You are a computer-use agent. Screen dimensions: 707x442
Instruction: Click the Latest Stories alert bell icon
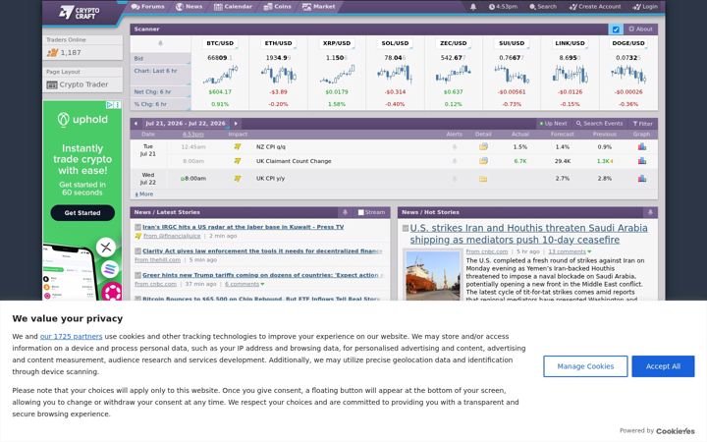point(346,212)
